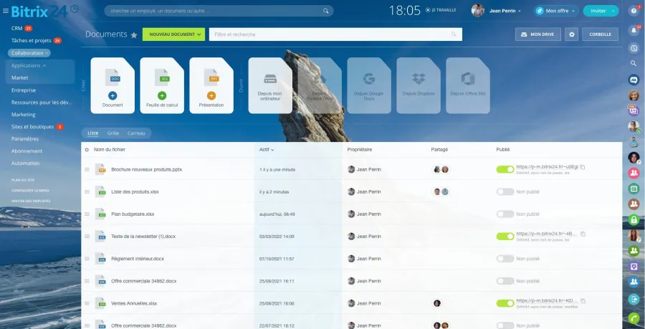Click green lock icon in right sidebar

tap(634, 219)
